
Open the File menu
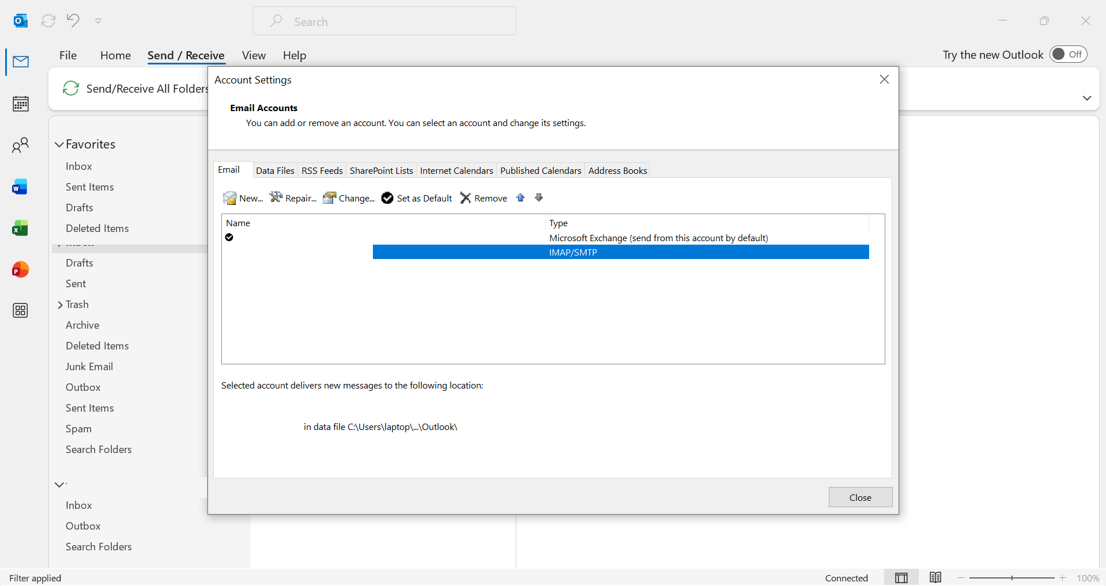coord(68,55)
